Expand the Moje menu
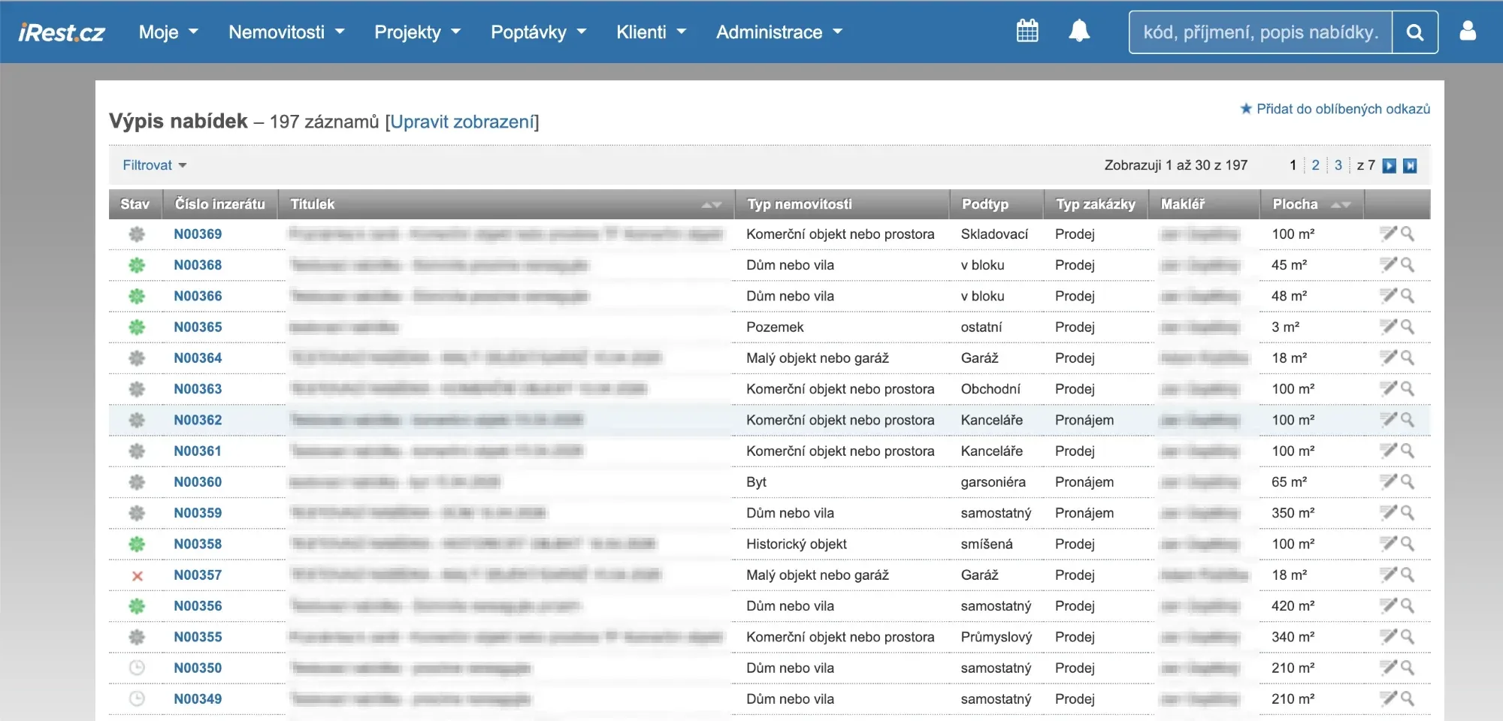1503x721 pixels. coord(168,32)
